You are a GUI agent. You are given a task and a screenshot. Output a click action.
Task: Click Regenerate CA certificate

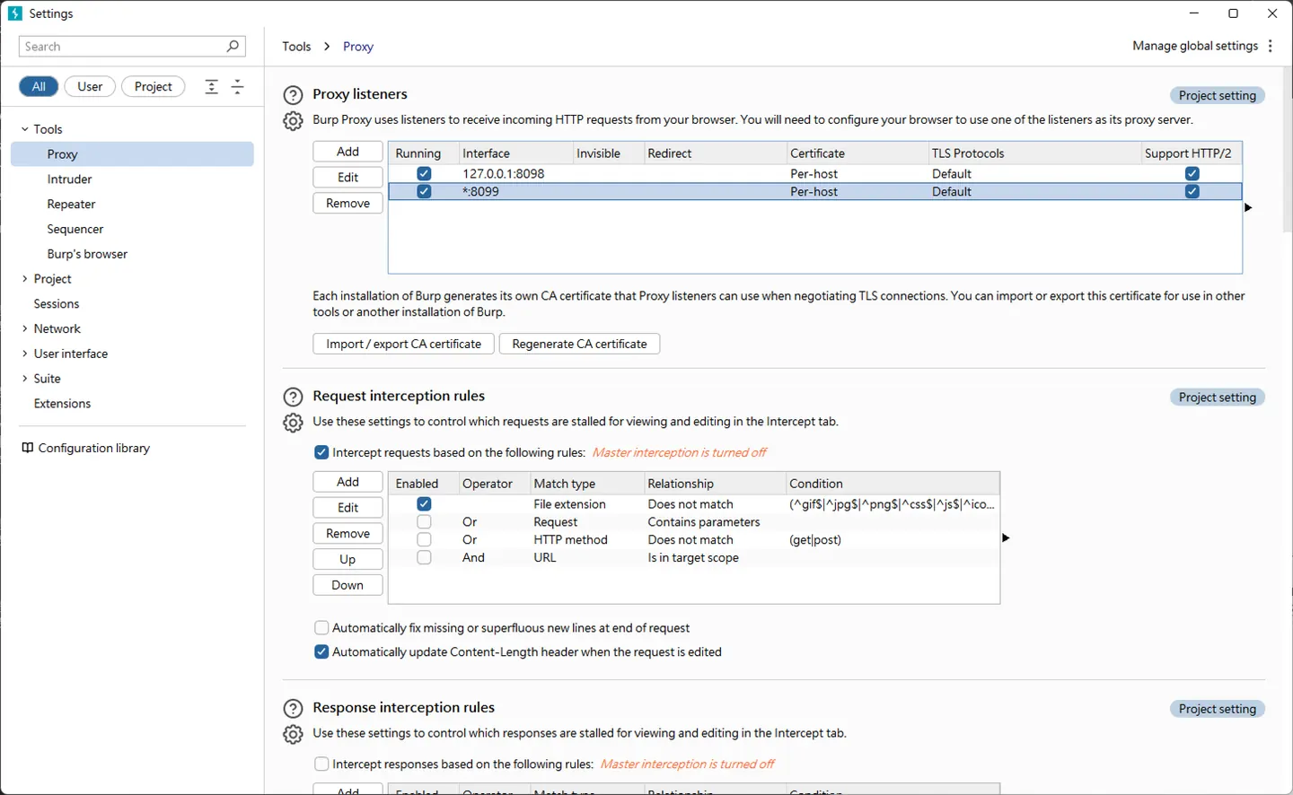(x=579, y=344)
